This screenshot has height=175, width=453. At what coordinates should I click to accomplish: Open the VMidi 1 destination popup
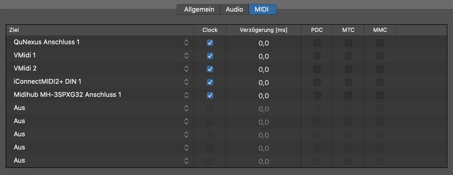186,56
